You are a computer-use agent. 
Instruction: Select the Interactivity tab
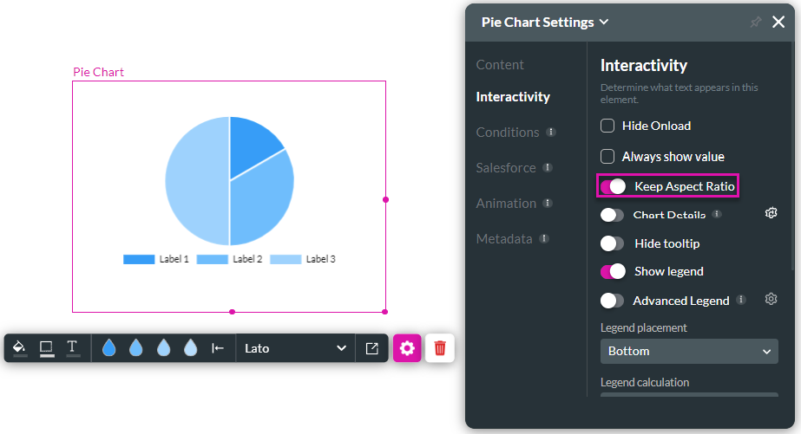tap(513, 97)
